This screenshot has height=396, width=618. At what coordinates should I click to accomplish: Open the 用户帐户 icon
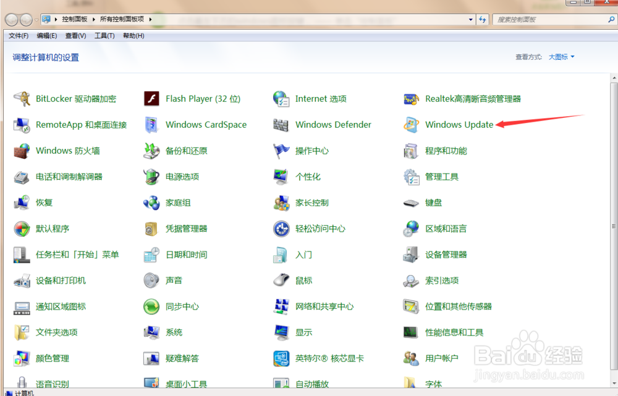411,358
